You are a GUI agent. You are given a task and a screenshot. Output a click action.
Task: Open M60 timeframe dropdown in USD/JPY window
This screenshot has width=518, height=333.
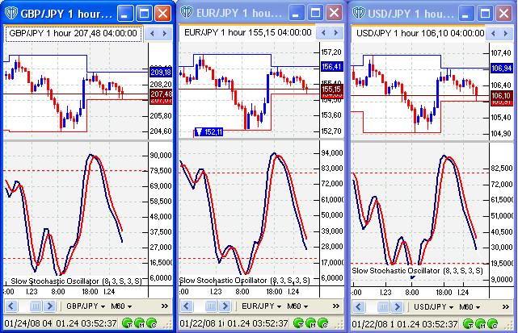(x=470, y=307)
